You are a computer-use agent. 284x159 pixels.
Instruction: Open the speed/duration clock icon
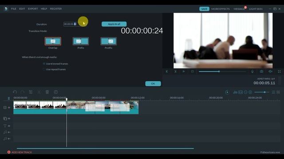point(56,92)
